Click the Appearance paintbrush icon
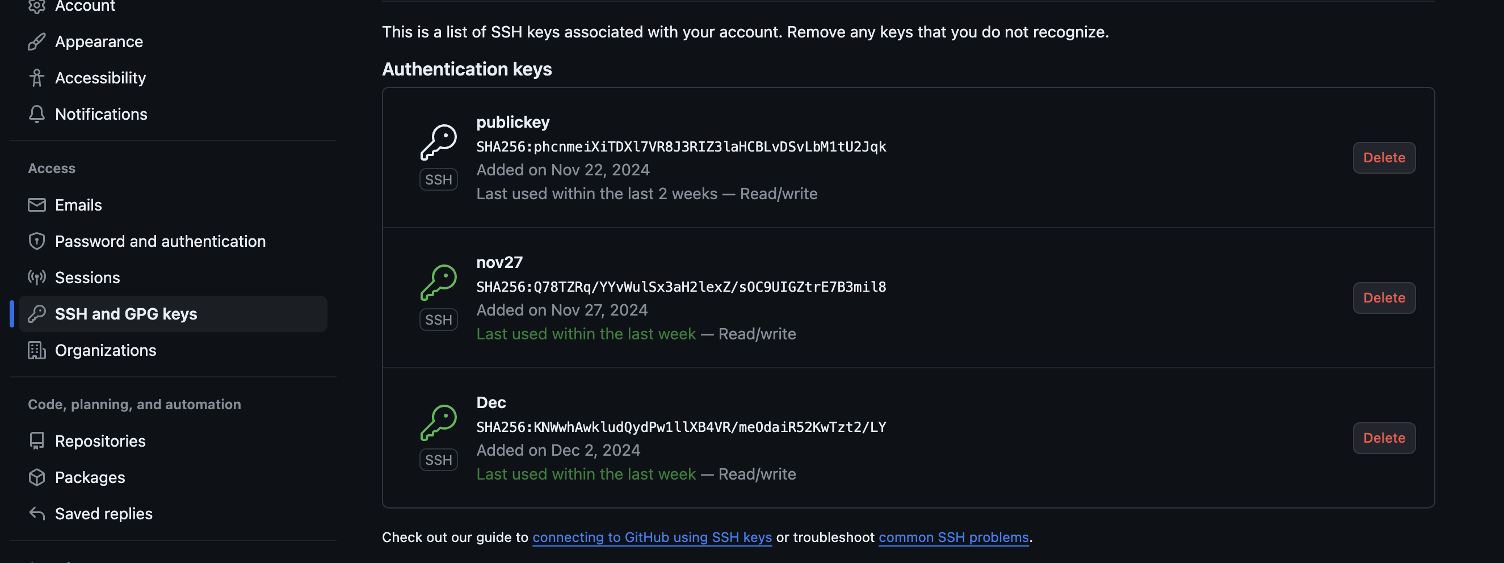 [x=37, y=41]
